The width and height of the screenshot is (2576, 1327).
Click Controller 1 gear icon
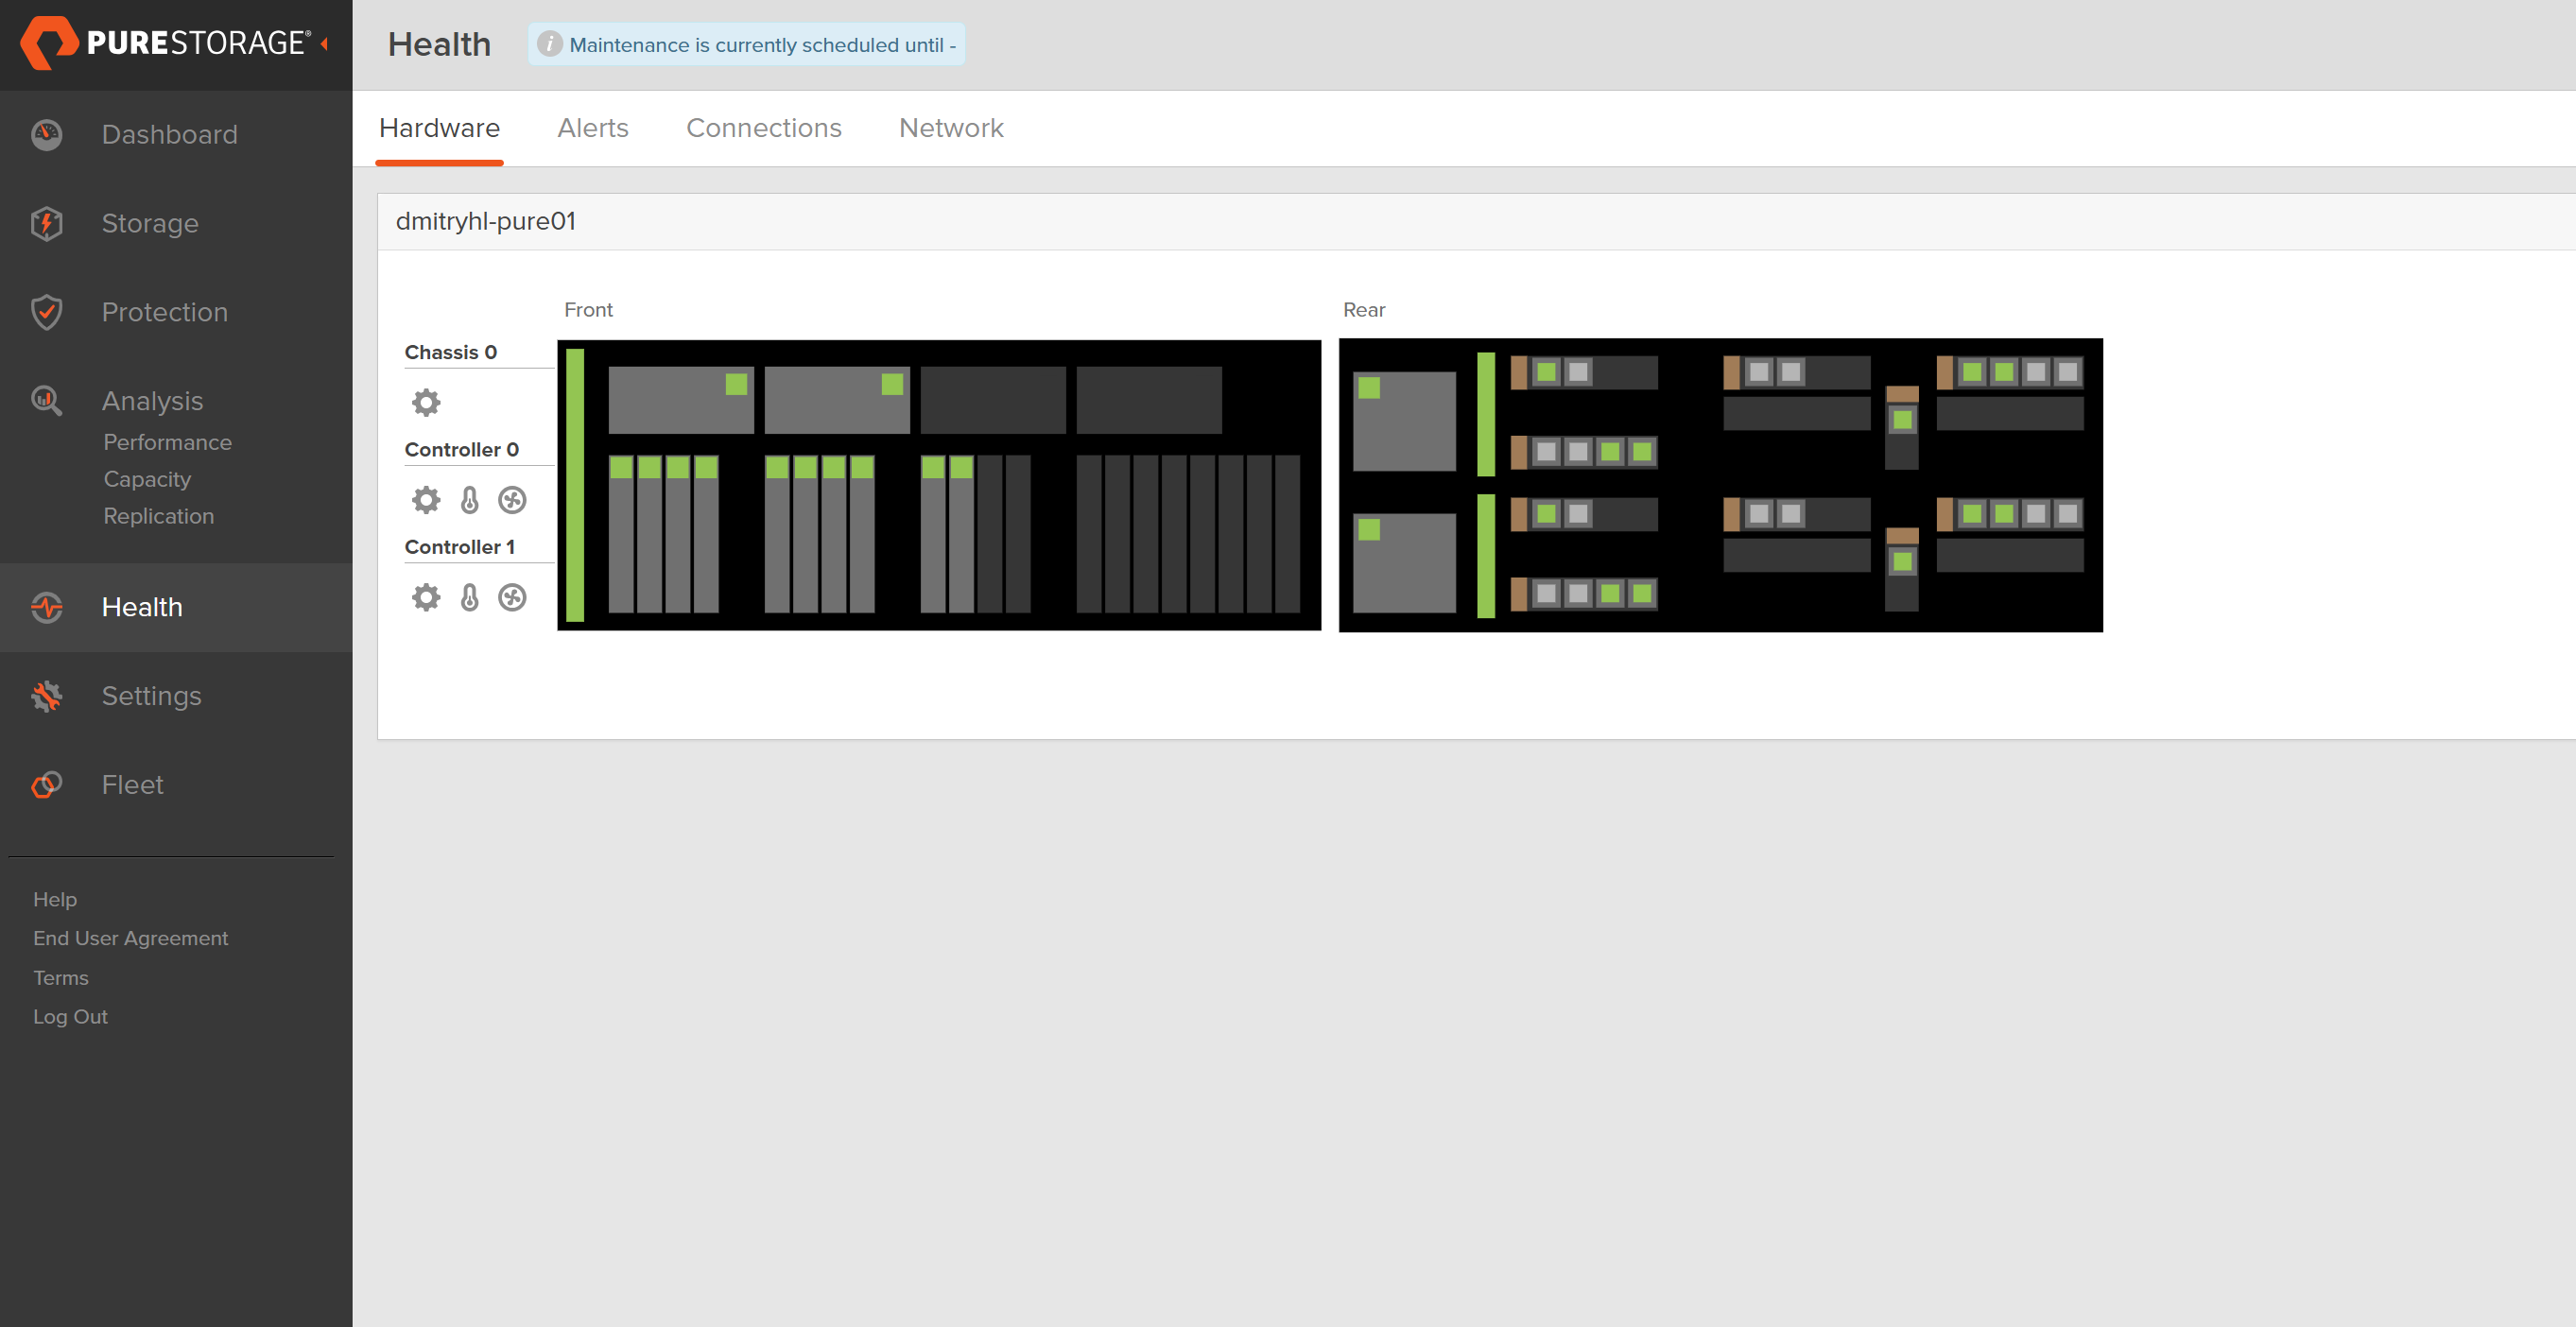coord(426,597)
